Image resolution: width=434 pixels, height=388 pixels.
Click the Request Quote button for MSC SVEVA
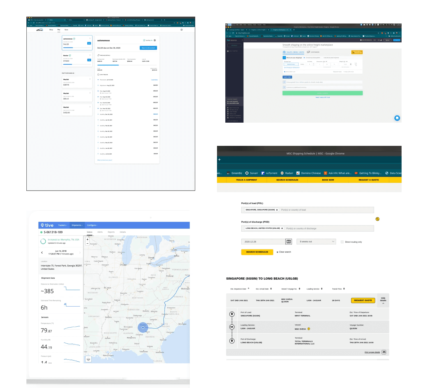(363, 300)
